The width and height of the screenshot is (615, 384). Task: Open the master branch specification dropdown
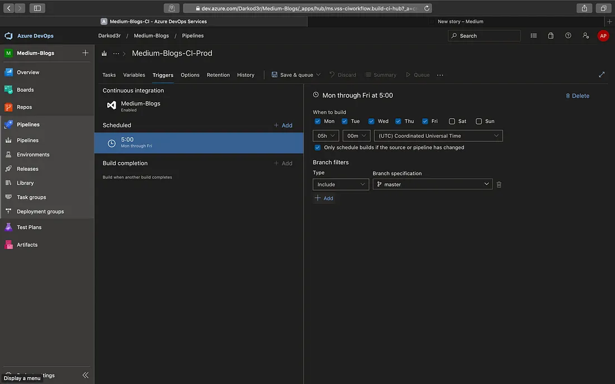432,184
